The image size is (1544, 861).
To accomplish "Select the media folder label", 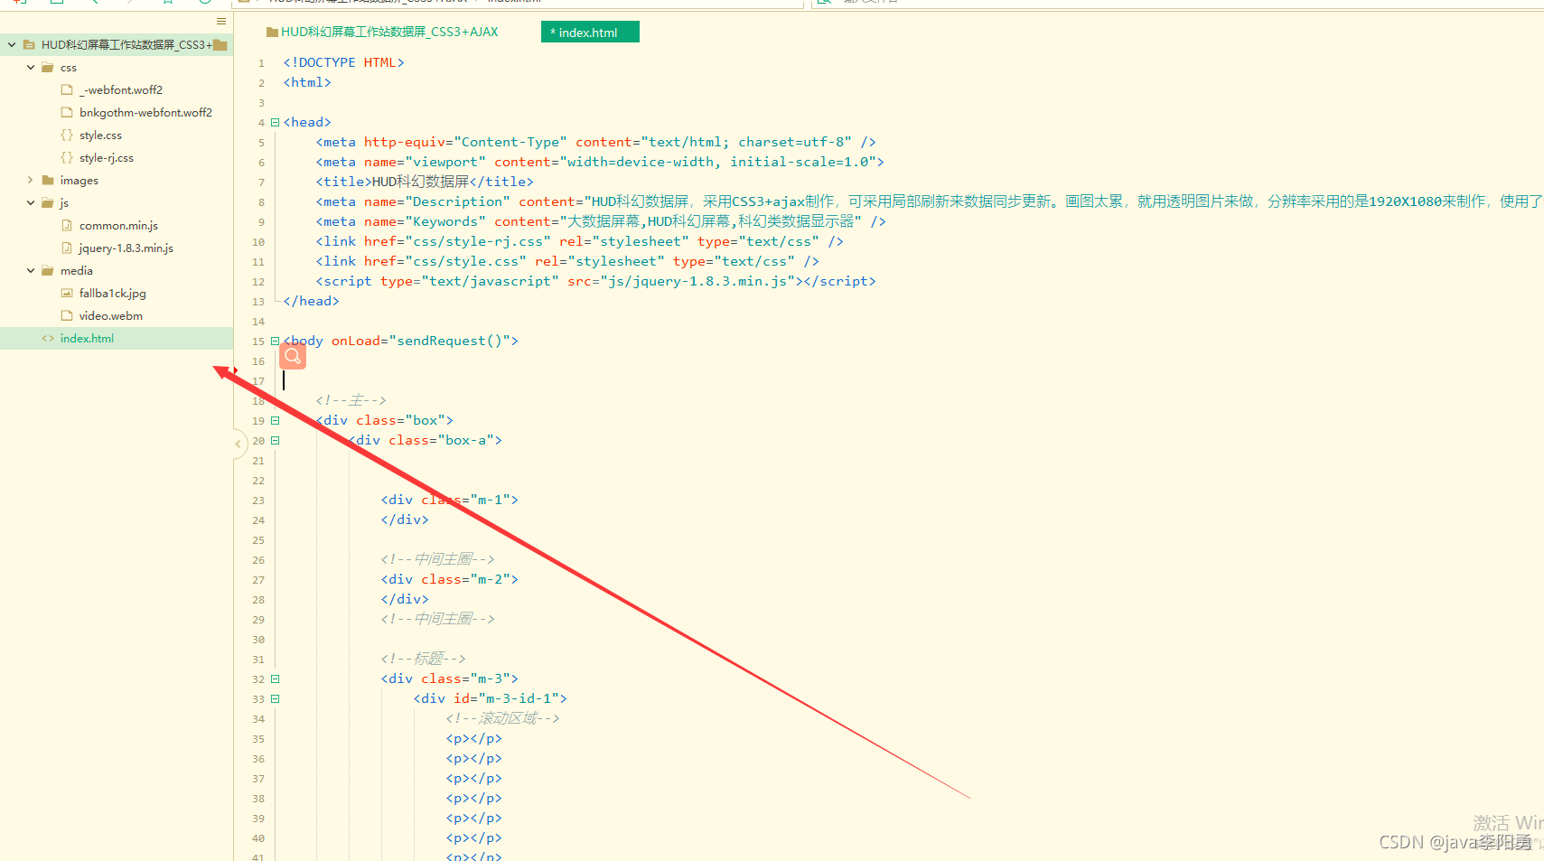I will 77,270.
